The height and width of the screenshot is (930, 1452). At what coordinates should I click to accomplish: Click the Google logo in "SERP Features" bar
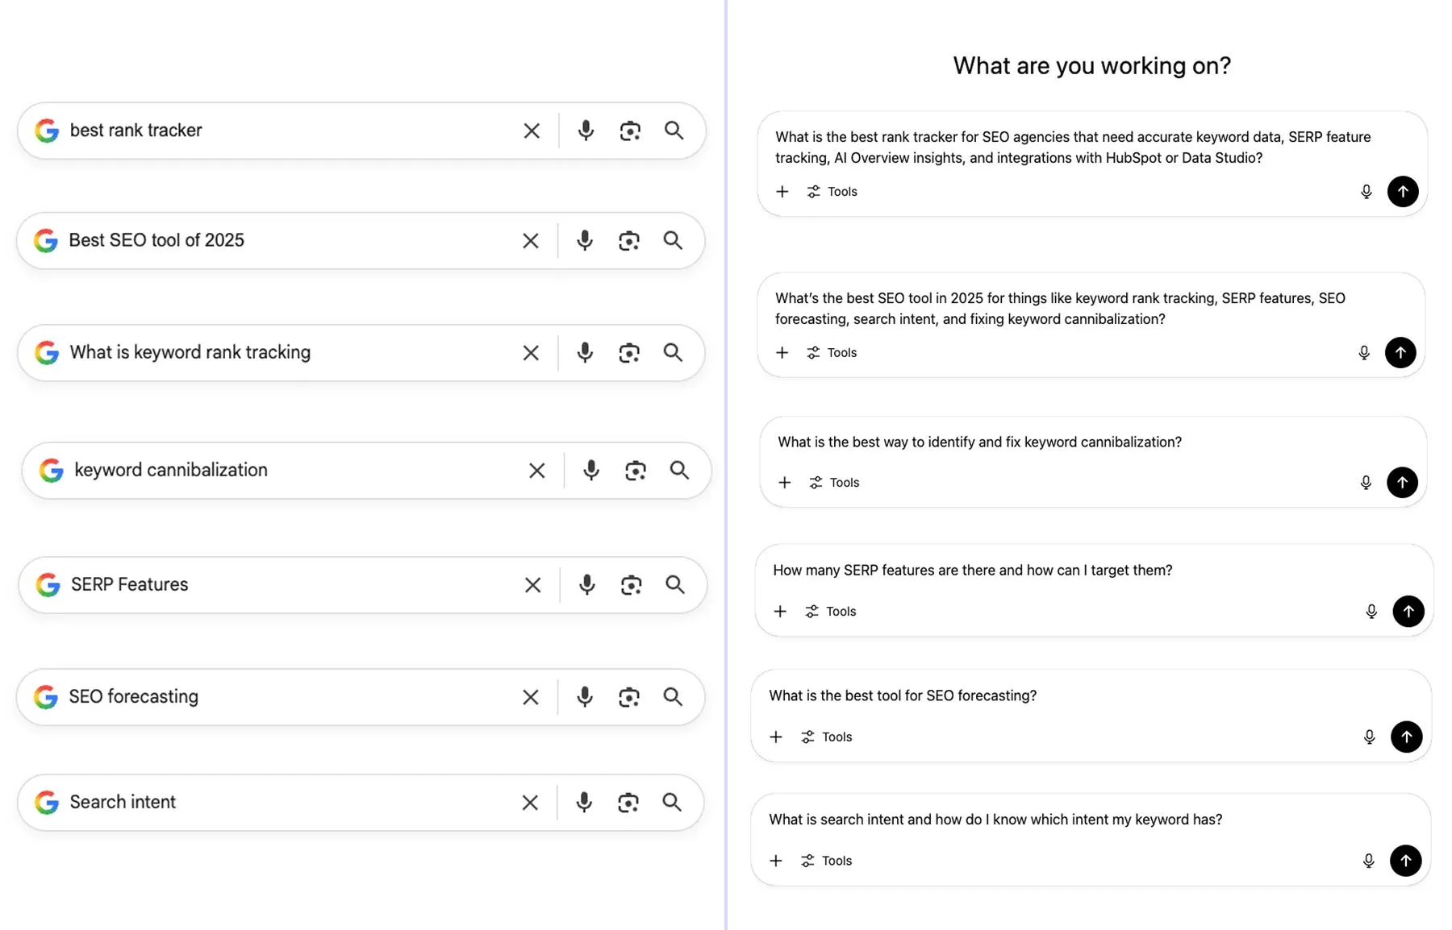48,584
